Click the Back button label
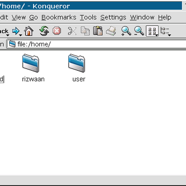The width and height of the screenshot is (186, 186). 4,31
